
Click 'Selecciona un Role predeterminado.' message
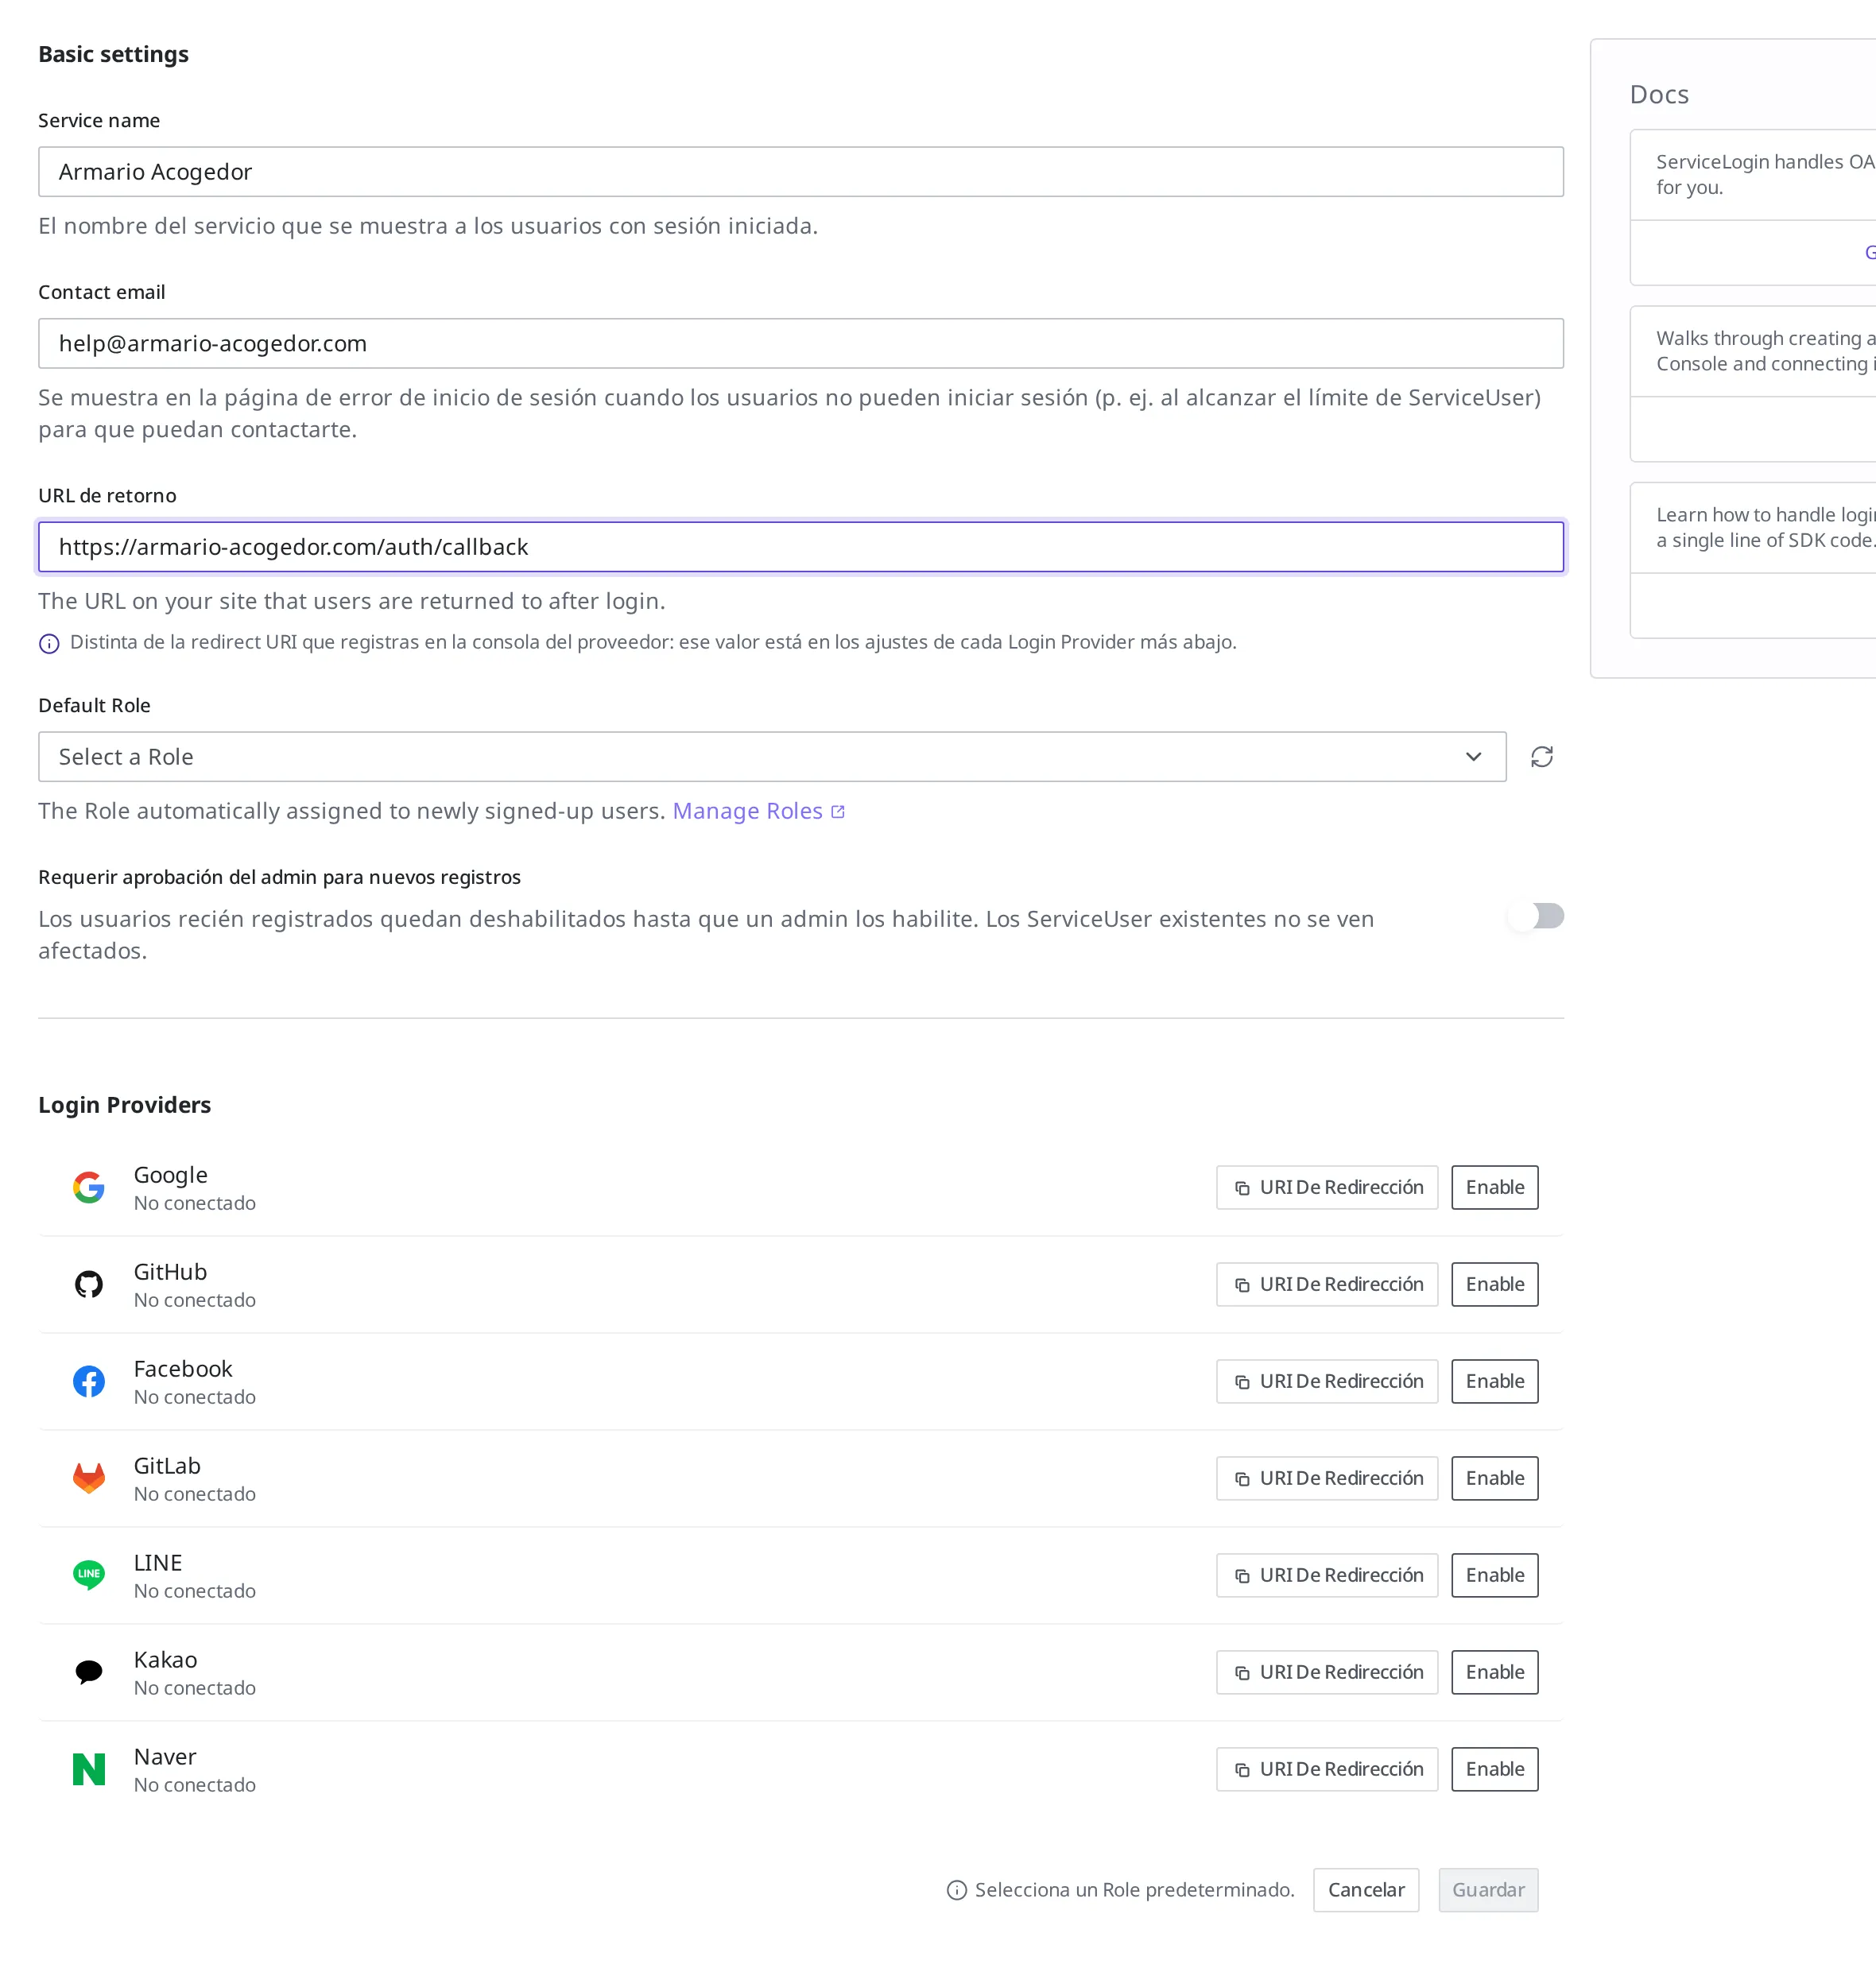tap(1135, 1890)
